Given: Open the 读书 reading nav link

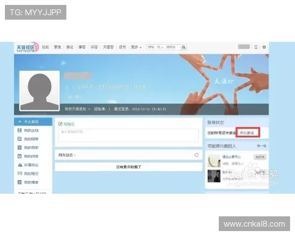Looking at the screenshot, I should pos(122,47).
